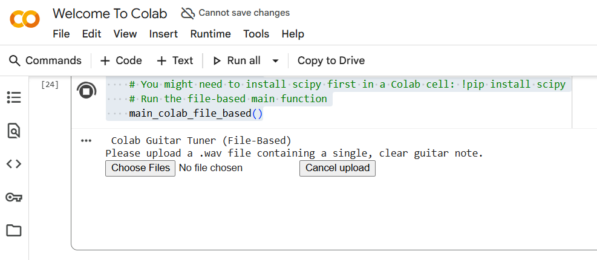The width and height of the screenshot is (597, 260).
Task: Open the Code snippets sidebar panel
Action: [x=13, y=164]
